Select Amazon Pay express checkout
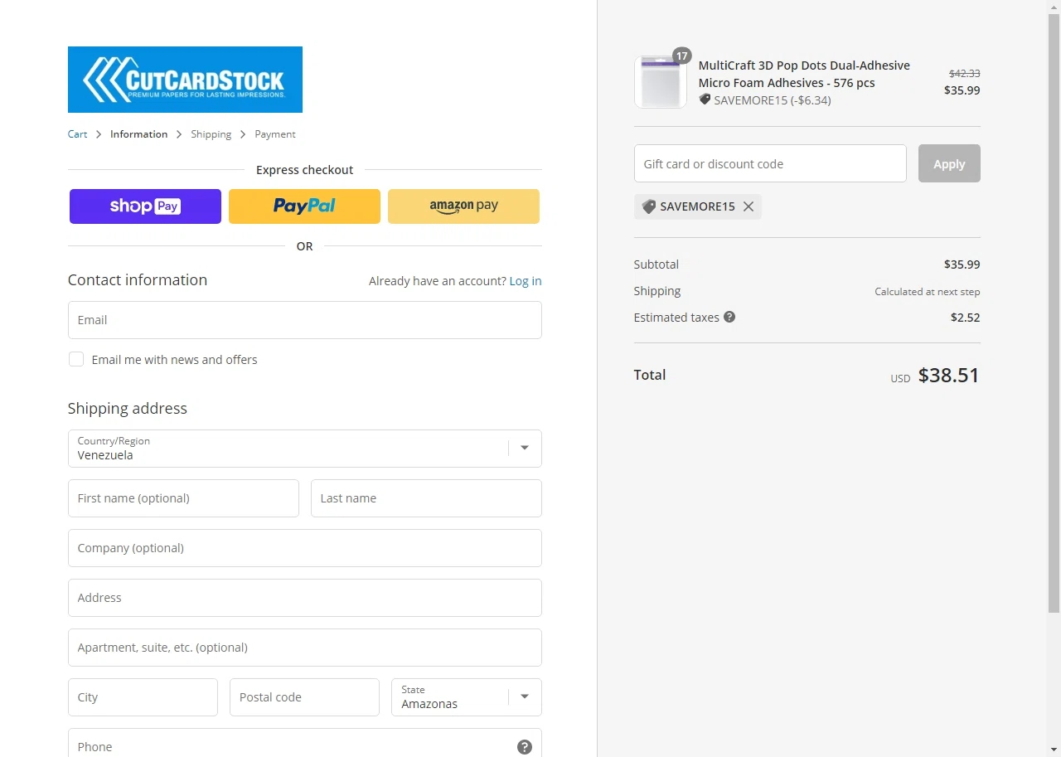This screenshot has height=757, width=1061. pos(463,206)
